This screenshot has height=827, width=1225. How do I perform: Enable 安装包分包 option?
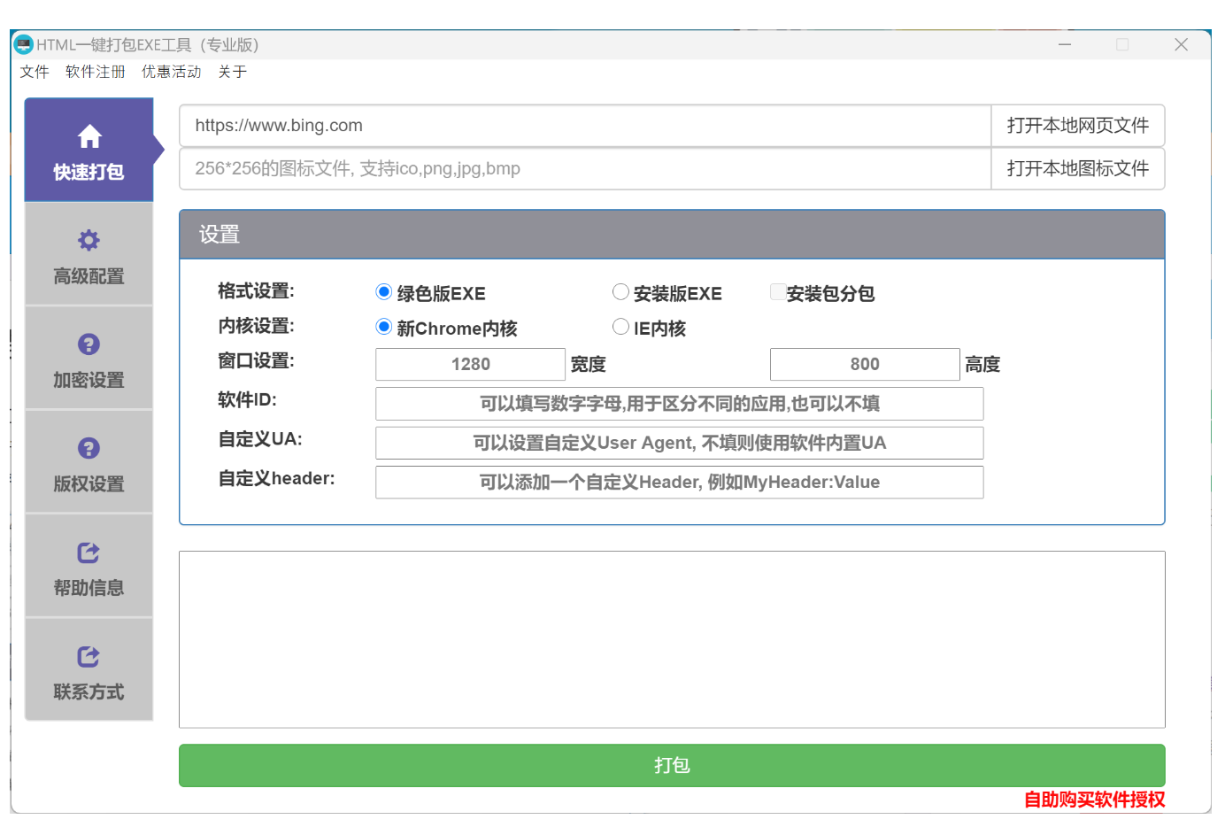(777, 291)
